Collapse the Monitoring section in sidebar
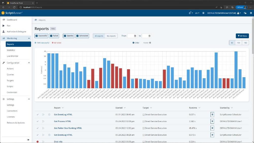Image resolution: width=254 pixels, height=143 pixels. coord(29,38)
